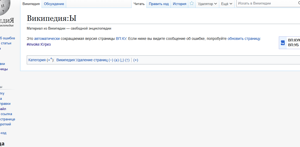Click the sidebar link ending in '-код'
Viewport: 300px width, 147px height.
(3, 133)
